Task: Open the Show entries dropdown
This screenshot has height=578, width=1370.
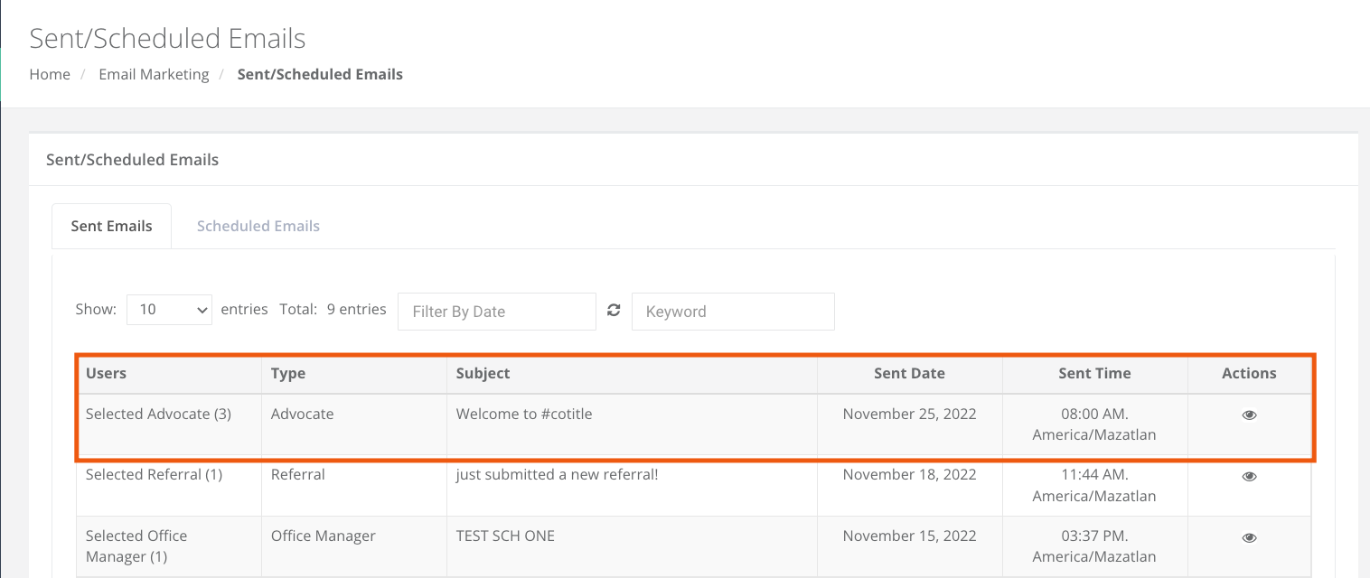Action: pyautogui.click(x=169, y=310)
